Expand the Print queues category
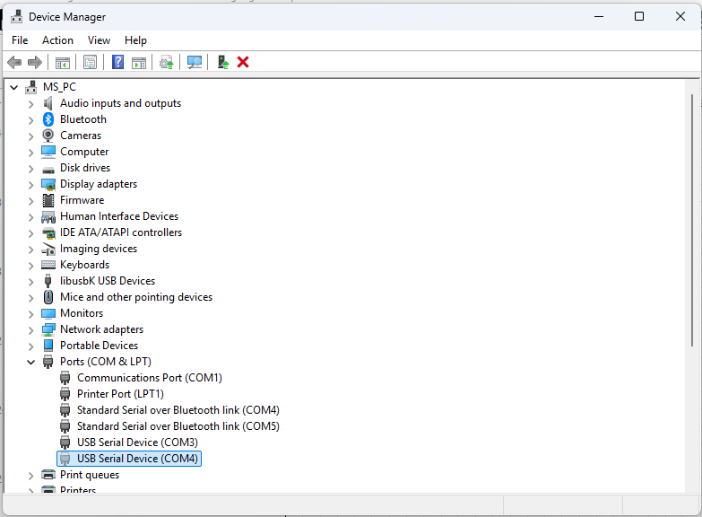This screenshot has height=517, width=702. coord(30,476)
